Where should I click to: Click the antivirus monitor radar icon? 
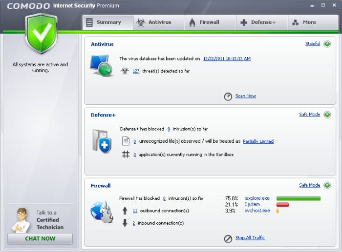coord(102,66)
